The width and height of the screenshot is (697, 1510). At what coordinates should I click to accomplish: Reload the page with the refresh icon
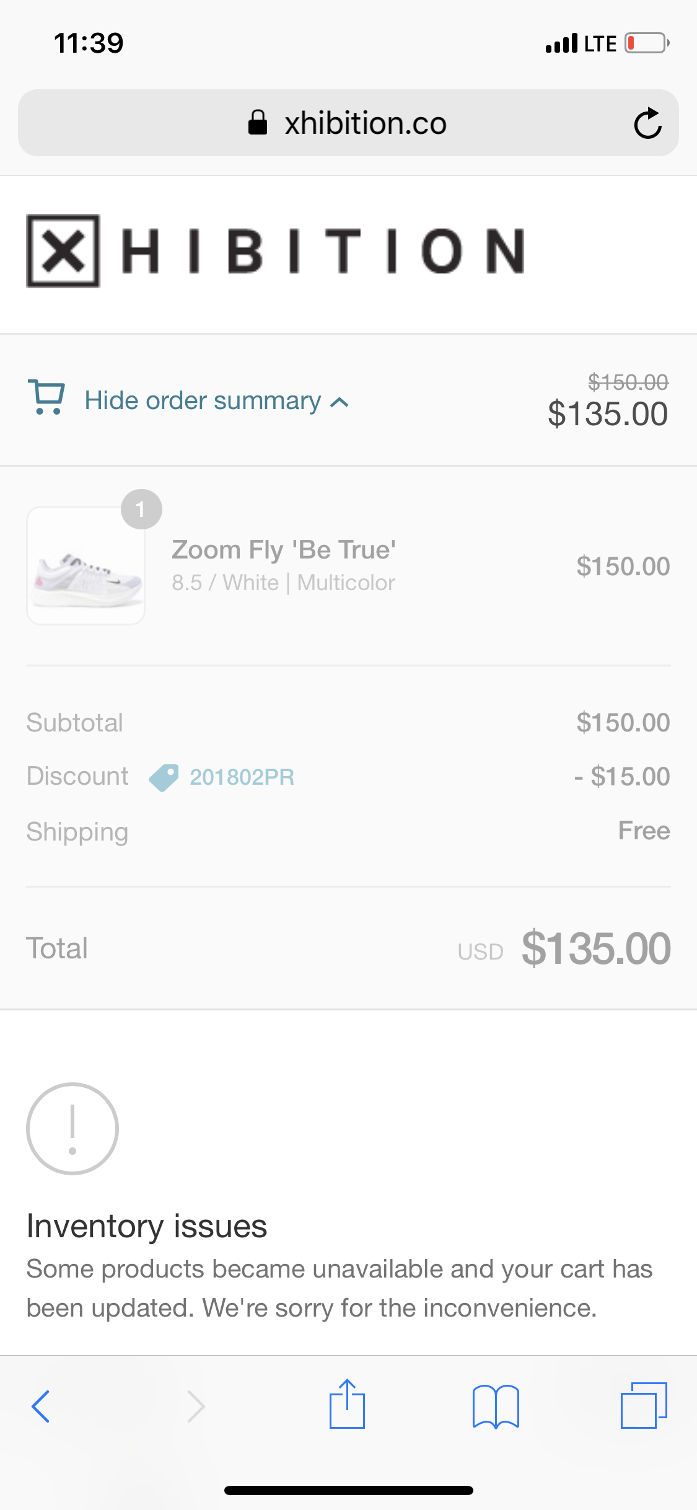click(647, 123)
